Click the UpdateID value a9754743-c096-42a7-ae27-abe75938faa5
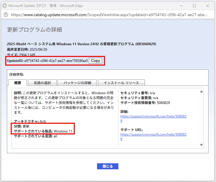 point(56,61)
